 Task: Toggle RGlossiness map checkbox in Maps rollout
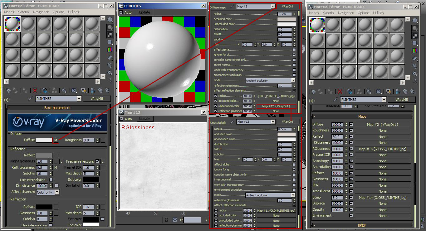[x=351, y=149]
